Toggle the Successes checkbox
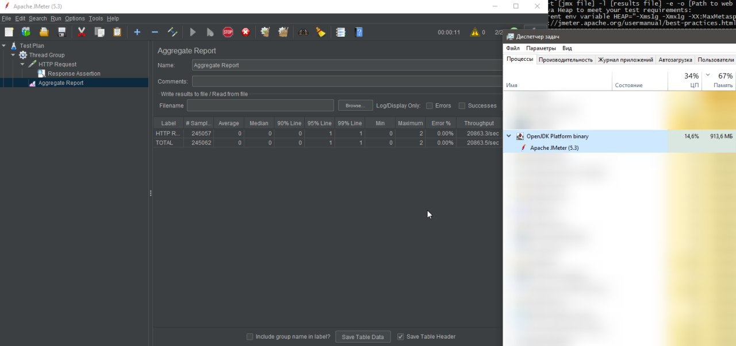736x346 pixels. tap(462, 106)
